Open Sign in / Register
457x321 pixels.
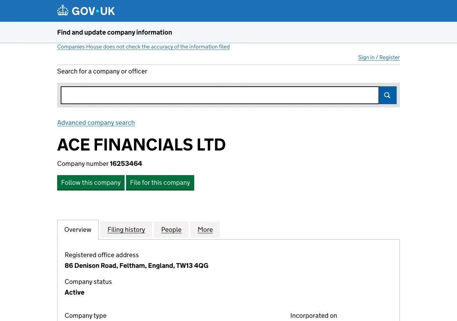[x=379, y=57]
